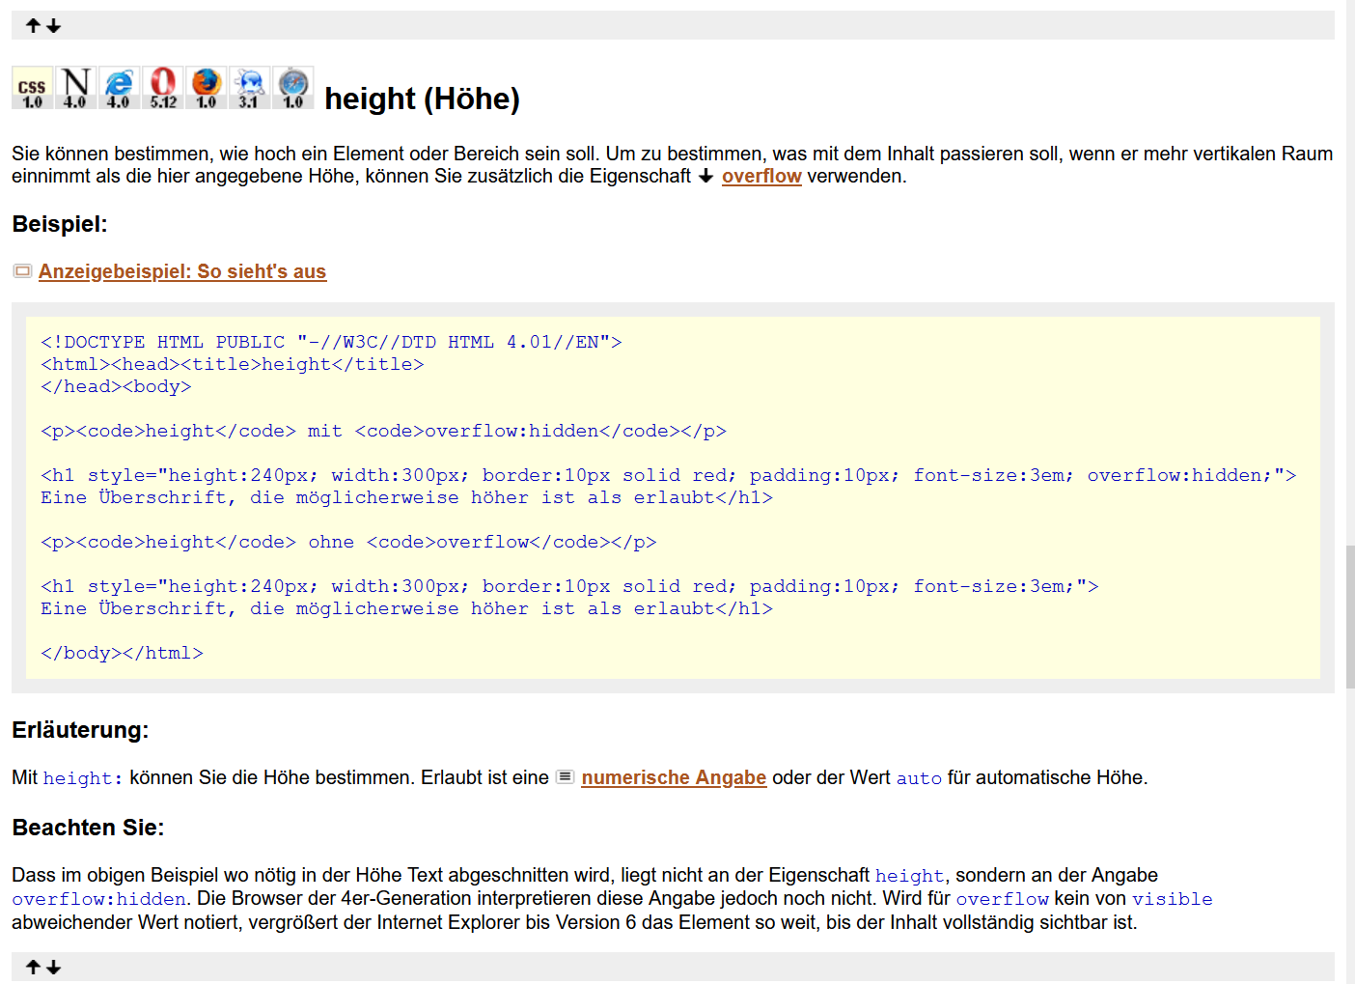Click the vertical scrollbar thumb
Image resolution: width=1355 pixels, height=984 pixels.
coord(1349,616)
